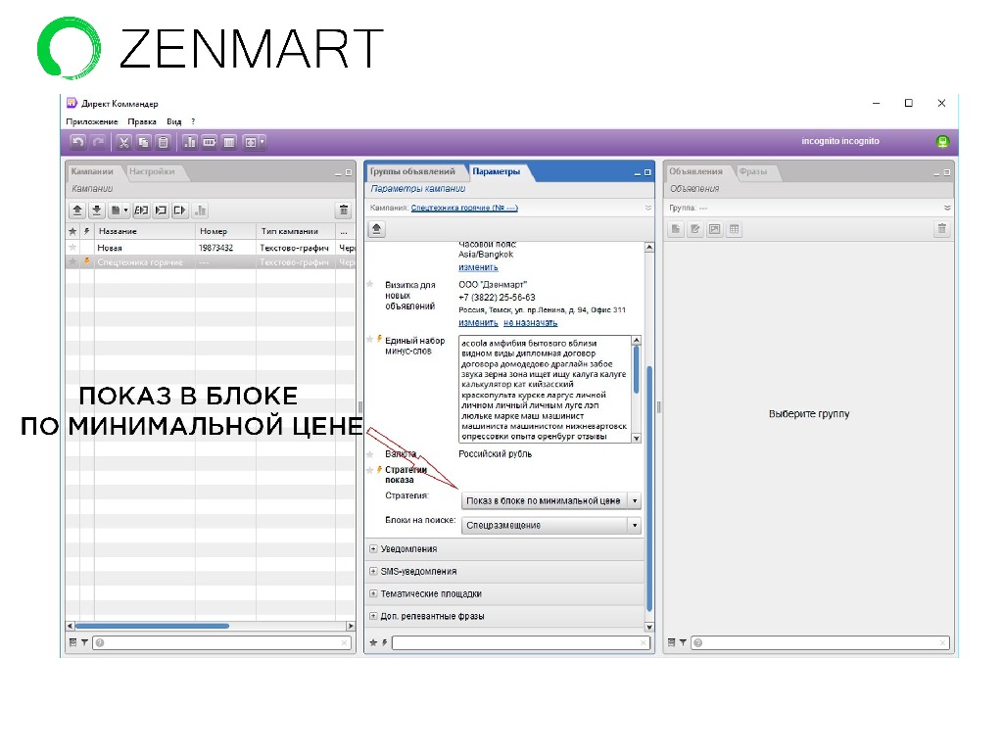Click download campaigns from server icon
The height and width of the screenshot is (752, 1003).
point(97,211)
